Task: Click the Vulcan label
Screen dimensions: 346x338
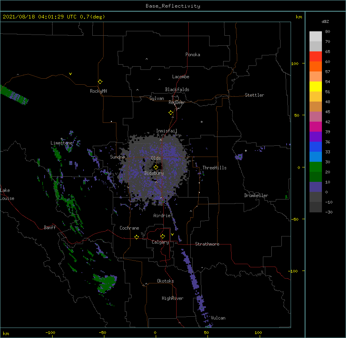Action: tap(218, 318)
